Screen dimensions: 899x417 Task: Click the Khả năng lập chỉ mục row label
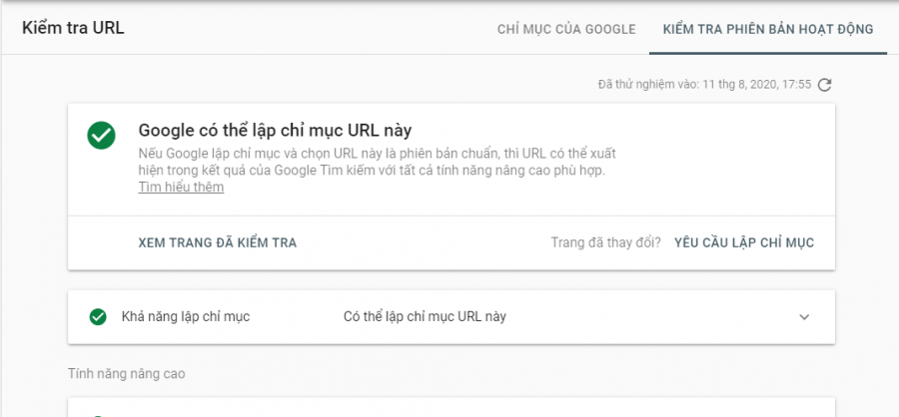tap(186, 317)
